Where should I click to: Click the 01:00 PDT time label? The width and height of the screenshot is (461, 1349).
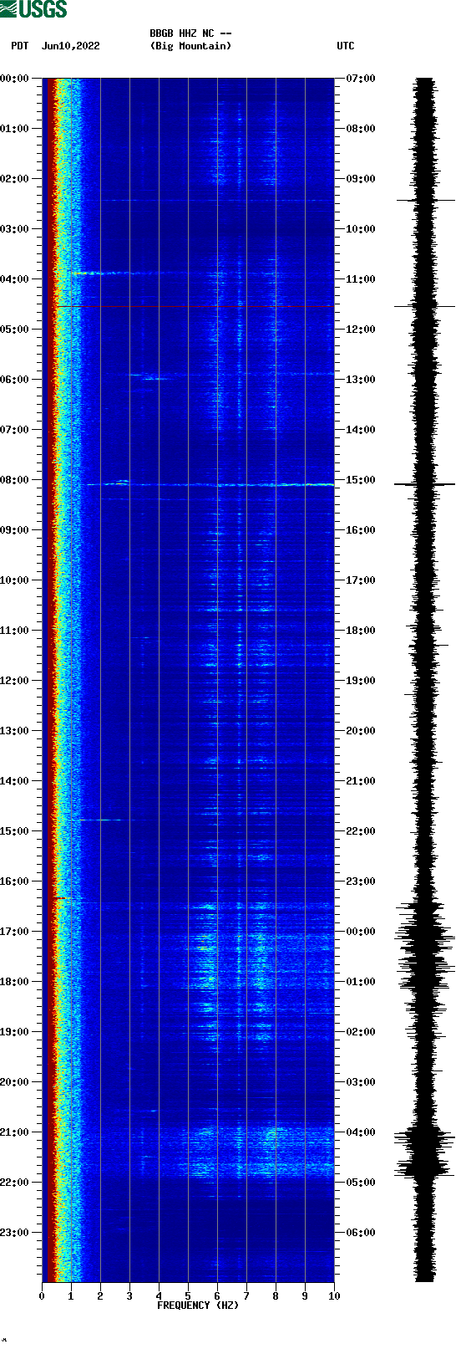tap(15, 129)
